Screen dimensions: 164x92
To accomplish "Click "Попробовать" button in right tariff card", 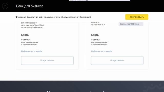I will click(117, 61).
